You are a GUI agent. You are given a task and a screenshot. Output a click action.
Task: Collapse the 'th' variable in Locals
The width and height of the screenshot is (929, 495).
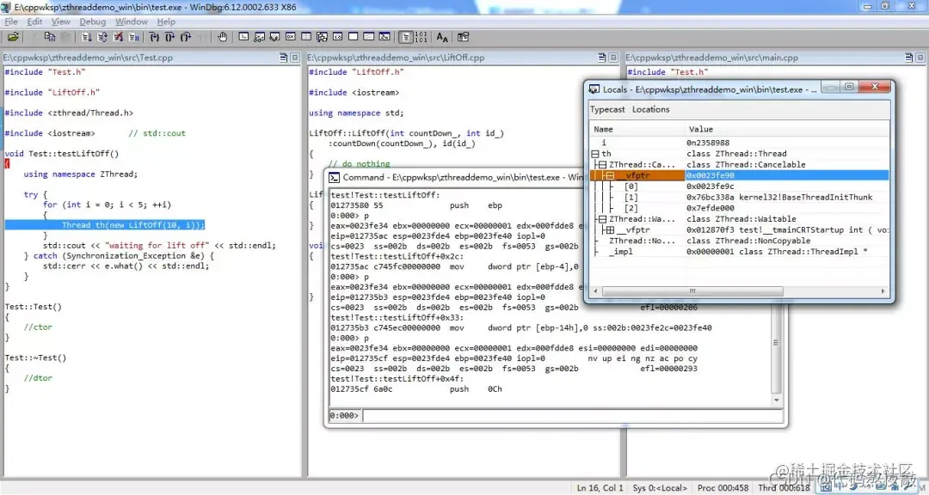pyautogui.click(x=595, y=154)
